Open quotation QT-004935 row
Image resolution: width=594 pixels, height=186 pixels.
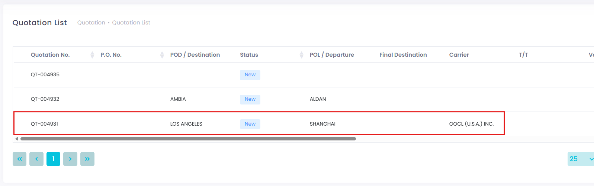pyautogui.click(x=45, y=74)
